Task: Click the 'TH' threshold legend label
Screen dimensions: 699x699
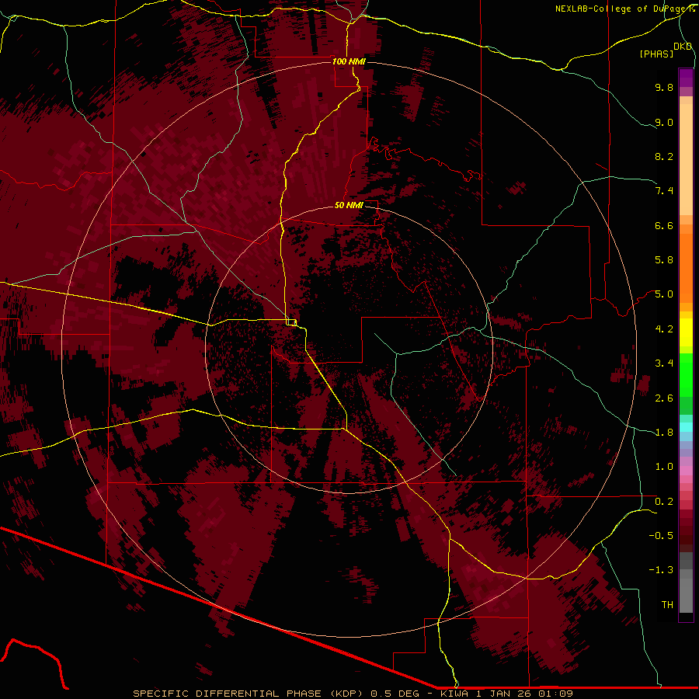Action: [x=667, y=605]
